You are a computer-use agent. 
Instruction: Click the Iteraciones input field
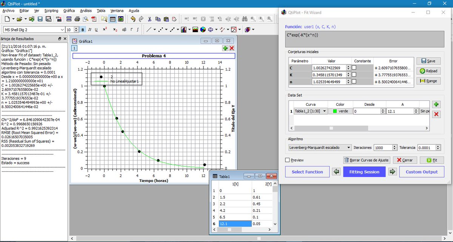[385, 148]
